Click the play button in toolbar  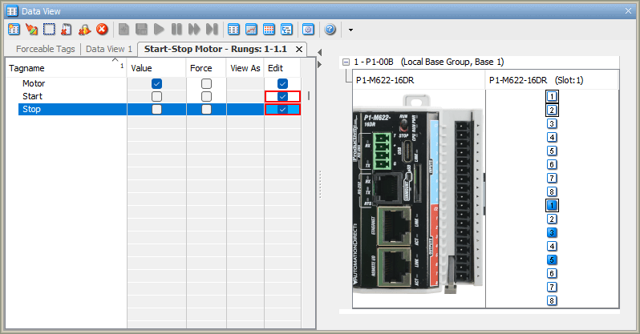click(x=159, y=30)
